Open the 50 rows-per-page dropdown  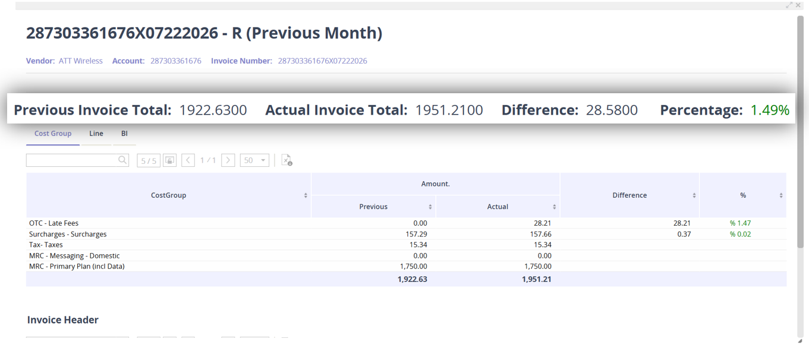coord(254,160)
